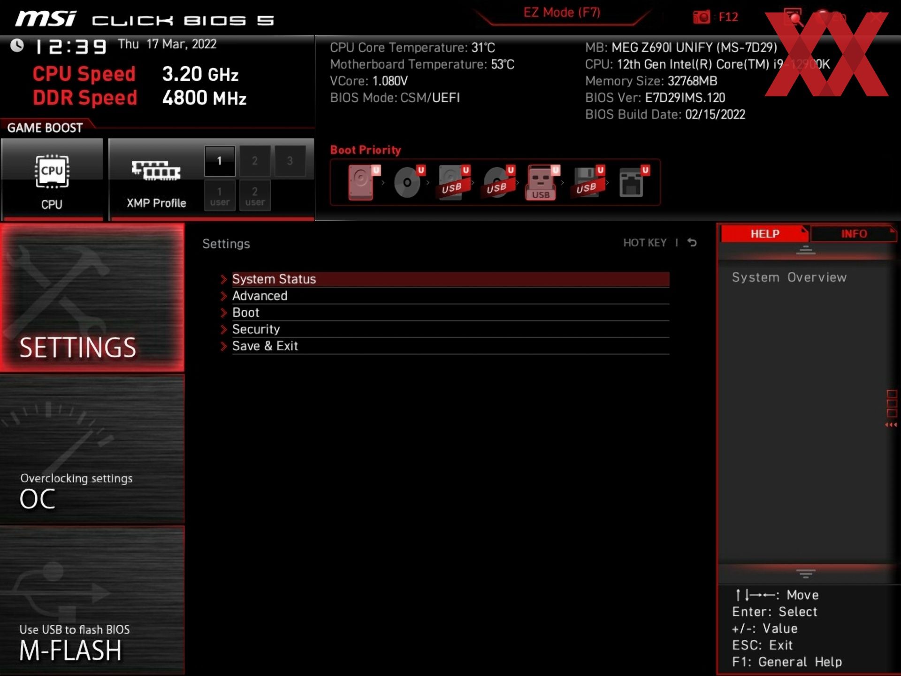901x676 pixels.
Task: Expand the System Status arrow
Action: point(224,279)
